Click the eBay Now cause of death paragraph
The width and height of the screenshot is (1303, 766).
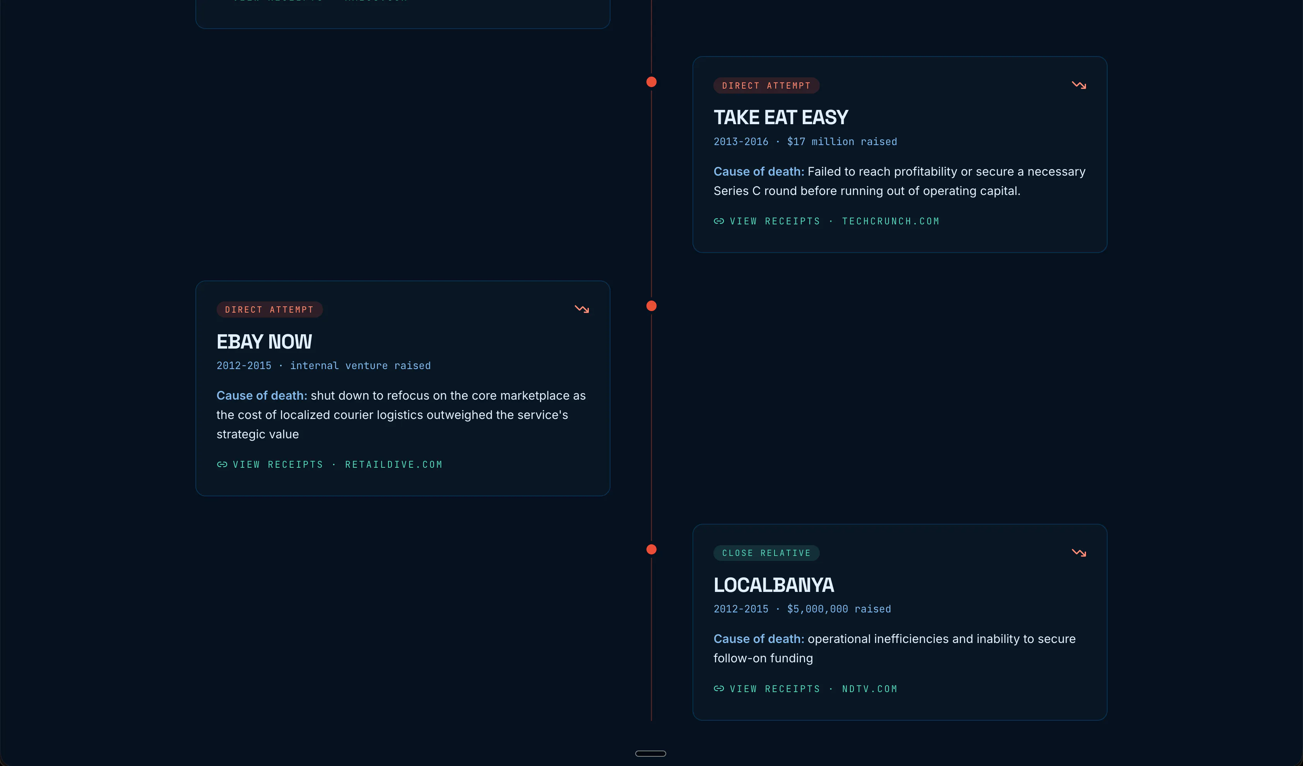(x=401, y=415)
